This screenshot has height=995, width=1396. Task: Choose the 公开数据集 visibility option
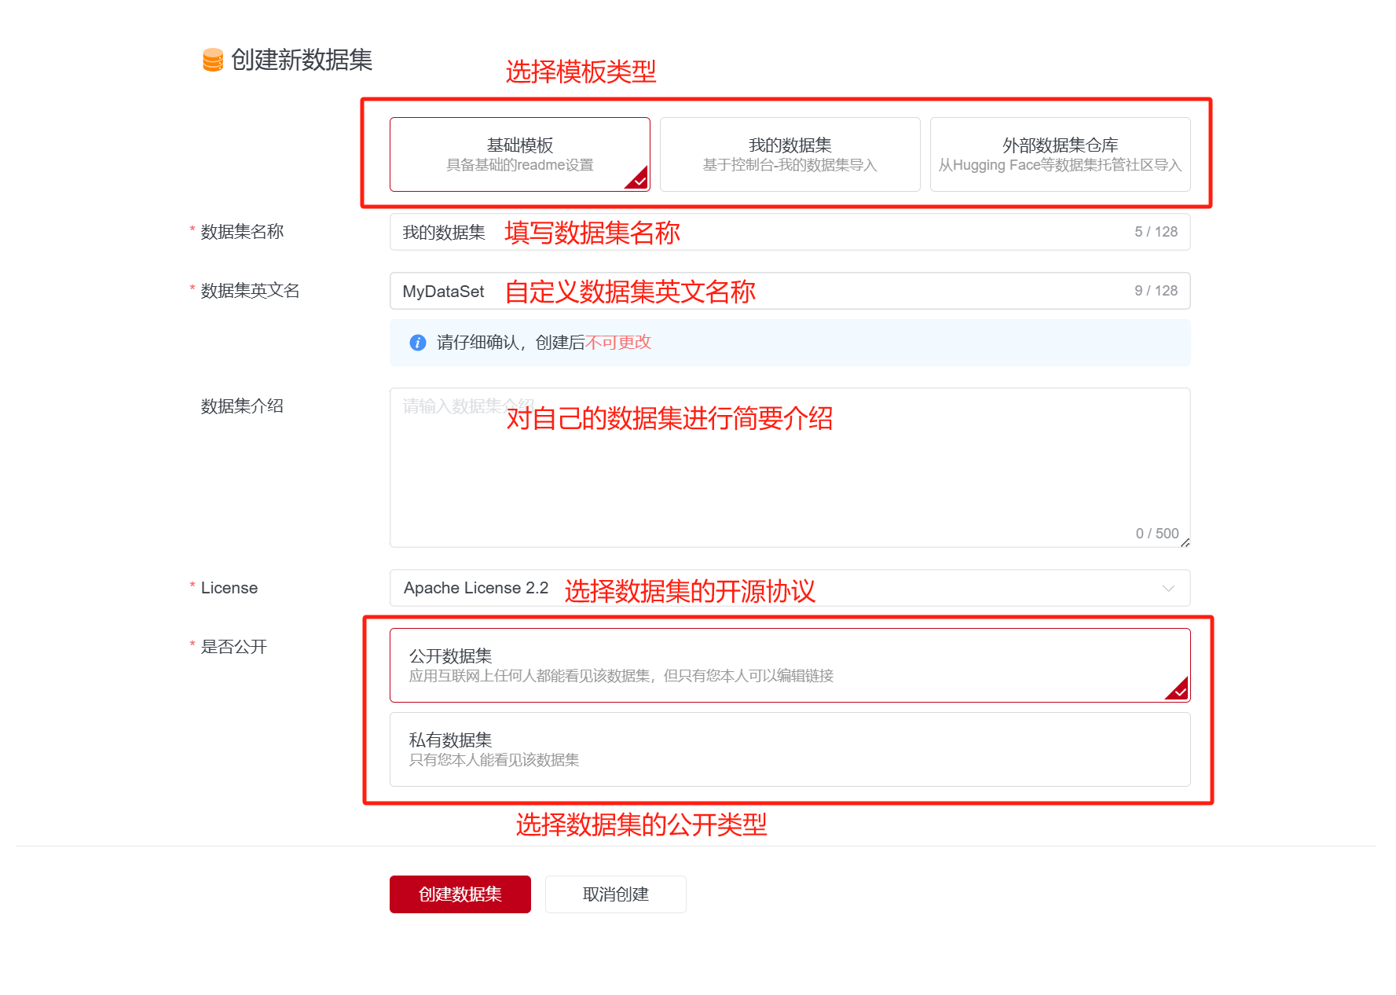[790, 665]
